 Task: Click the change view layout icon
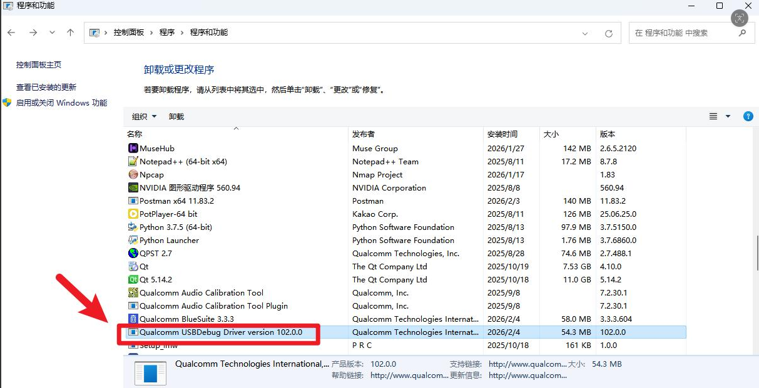click(x=713, y=116)
